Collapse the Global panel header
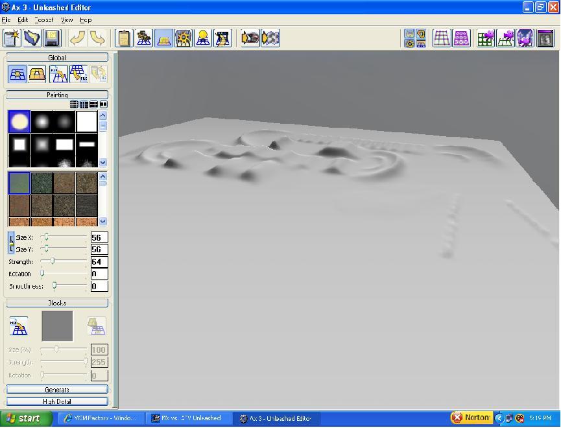This screenshot has height=428, width=561. pyautogui.click(x=57, y=58)
